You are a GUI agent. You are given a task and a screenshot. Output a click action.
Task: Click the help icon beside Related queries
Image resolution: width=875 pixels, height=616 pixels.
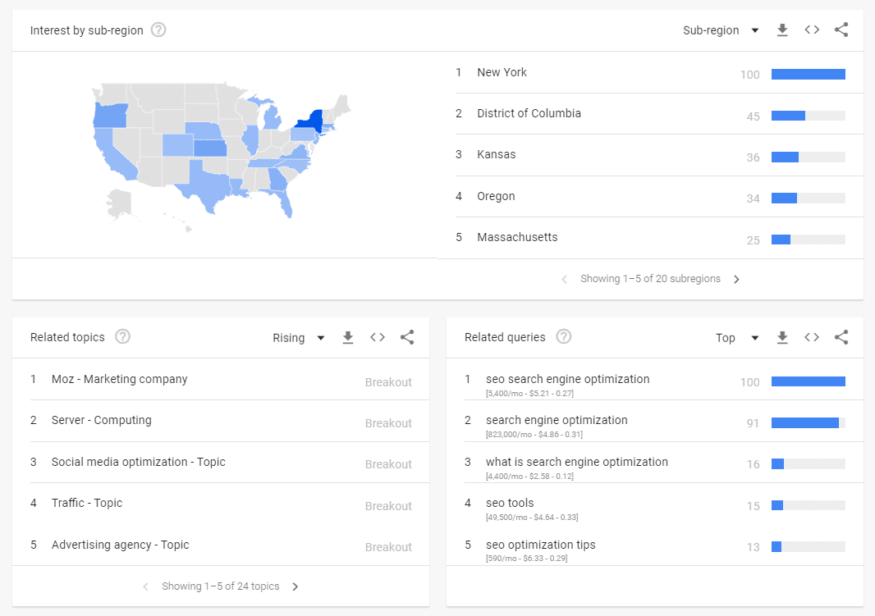pyautogui.click(x=564, y=335)
